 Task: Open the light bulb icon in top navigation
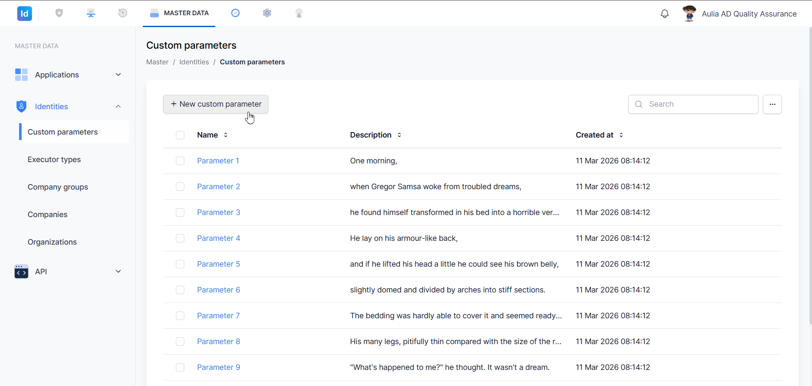coord(299,13)
